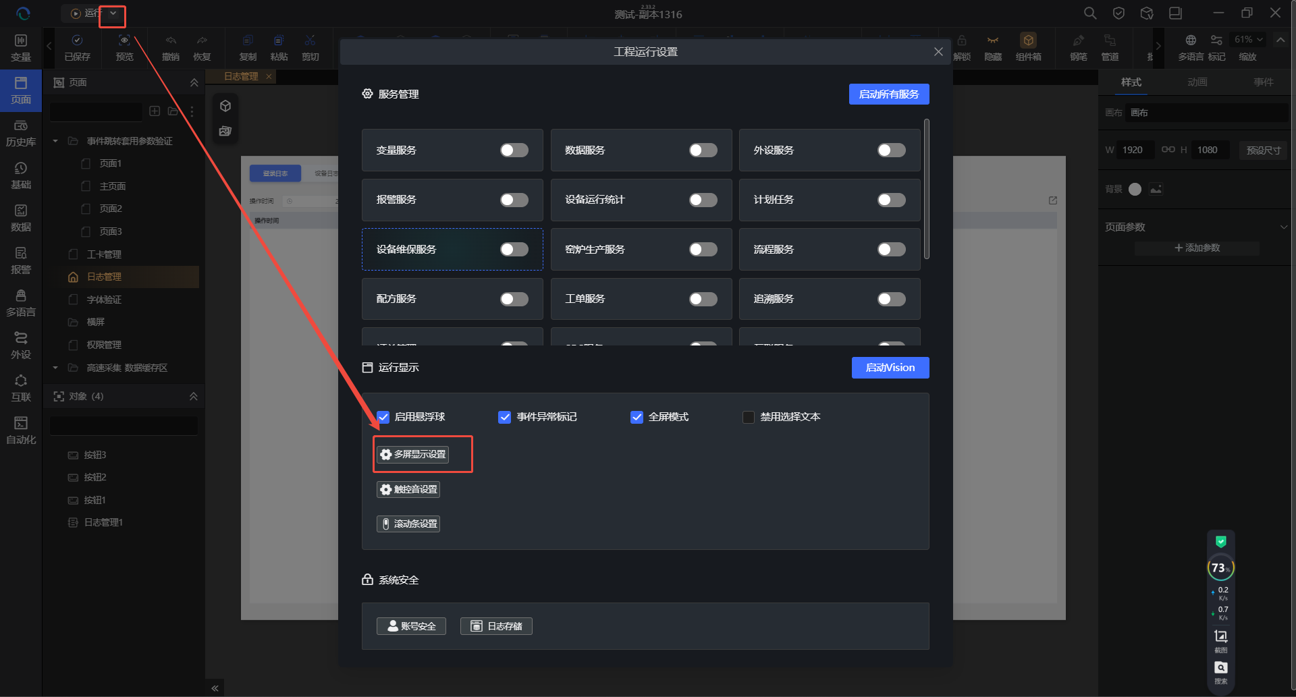Click the search magnifier in title bar
Image resolution: width=1296 pixels, height=697 pixels.
[x=1089, y=13]
